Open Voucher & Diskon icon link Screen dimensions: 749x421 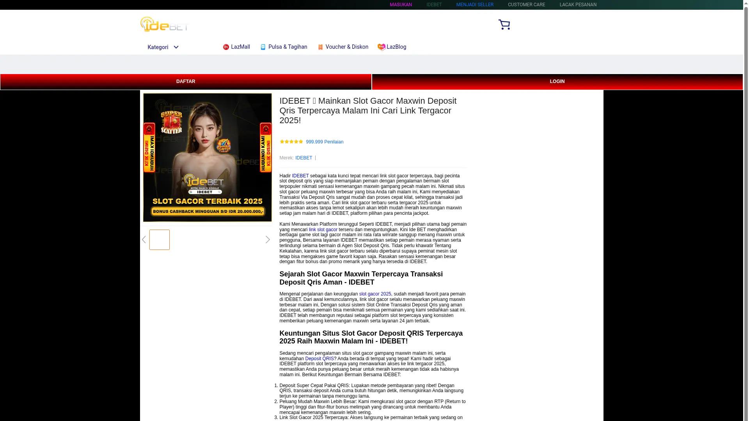320,47
